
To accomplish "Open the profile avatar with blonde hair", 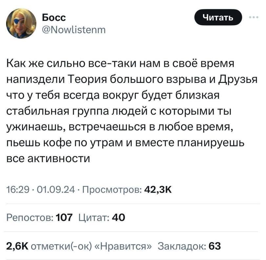I will tap(21, 23).
